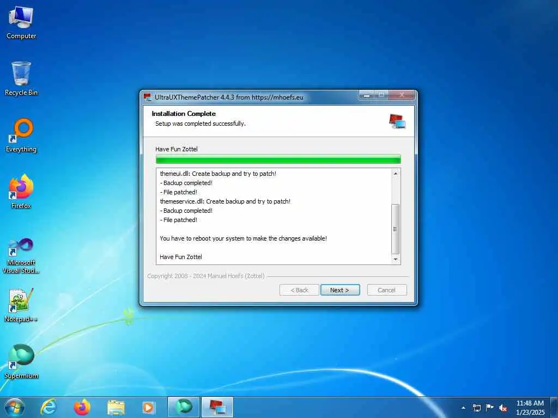The height and width of the screenshot is (418, 558).
Task: Click the Next > button
Action: [x=340, y=290]
